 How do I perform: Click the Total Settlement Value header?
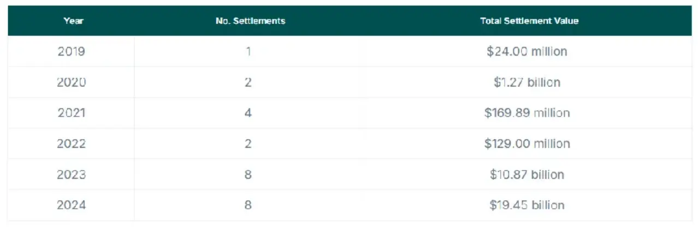(529, 21)
